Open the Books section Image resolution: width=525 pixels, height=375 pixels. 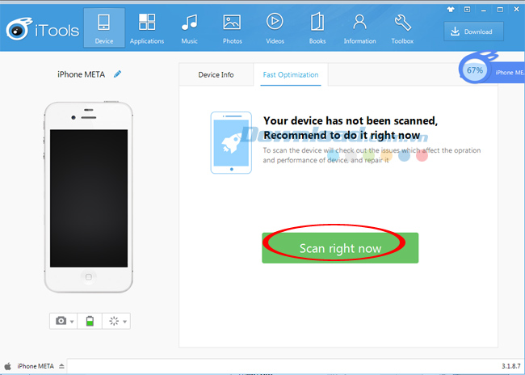pos(317,28)
